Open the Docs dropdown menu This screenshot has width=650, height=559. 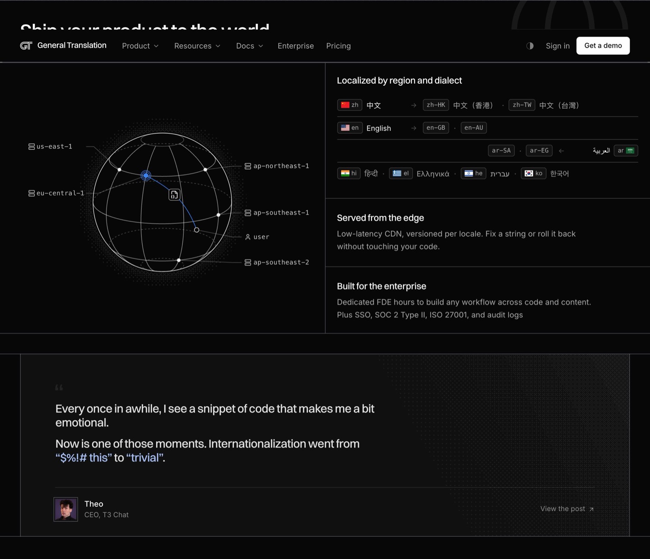[250, 46]
